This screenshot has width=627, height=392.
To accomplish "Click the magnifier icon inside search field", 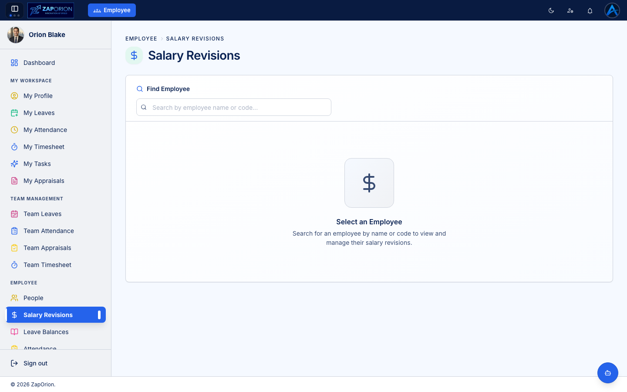I will coord(144,107).
